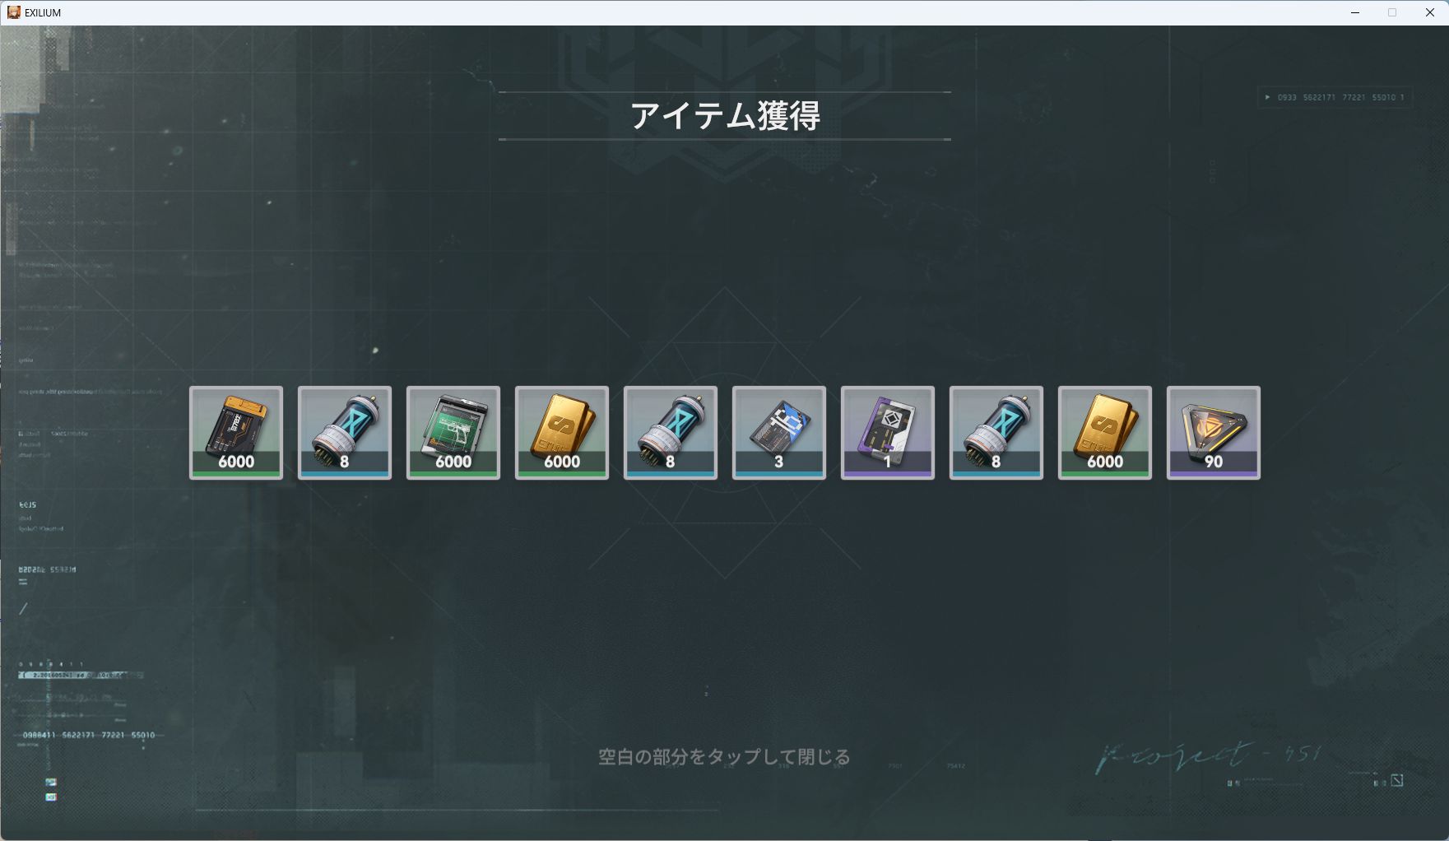Inspect the green pistol blueprint item showing 6000
This screenshot has width=1449, height=841.
[453, 433]
